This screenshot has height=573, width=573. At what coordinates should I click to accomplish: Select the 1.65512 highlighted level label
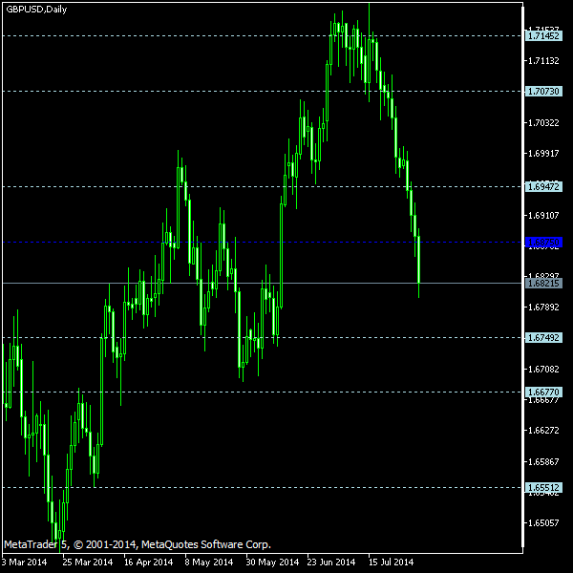543,487
